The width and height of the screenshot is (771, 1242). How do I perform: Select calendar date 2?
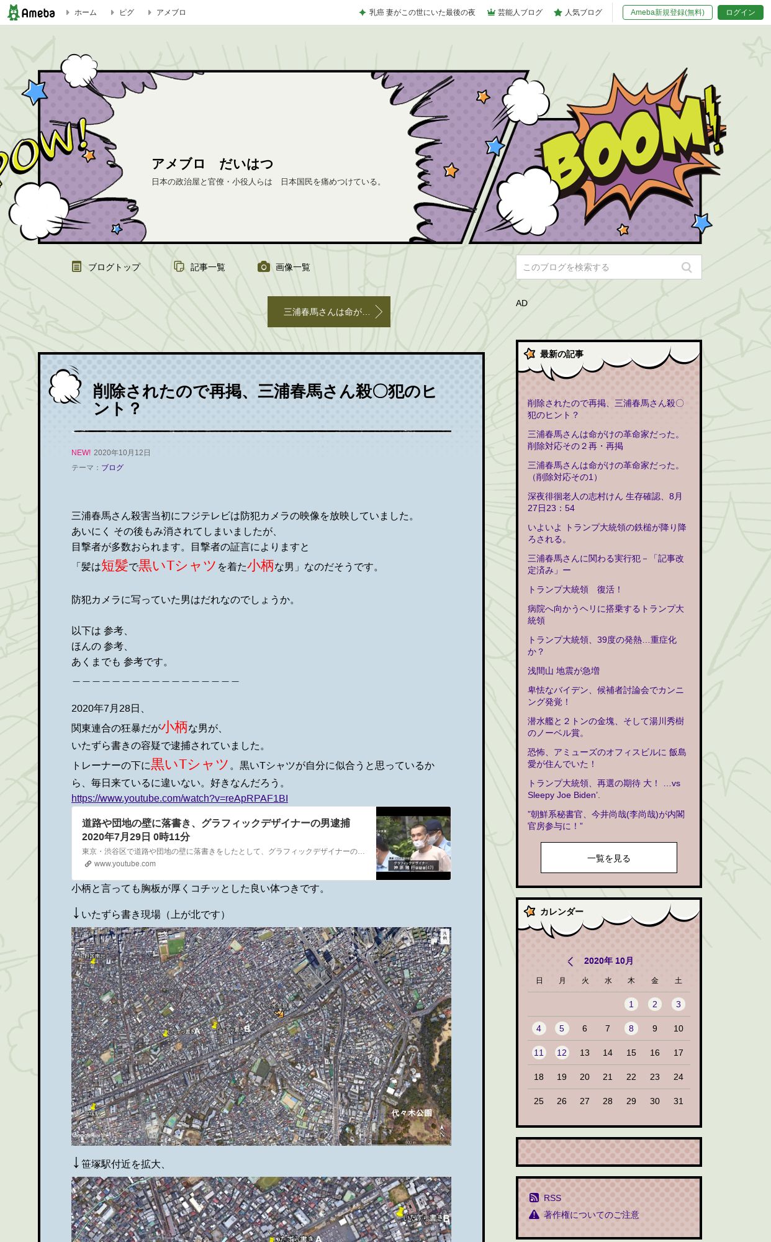point(655,1004)
